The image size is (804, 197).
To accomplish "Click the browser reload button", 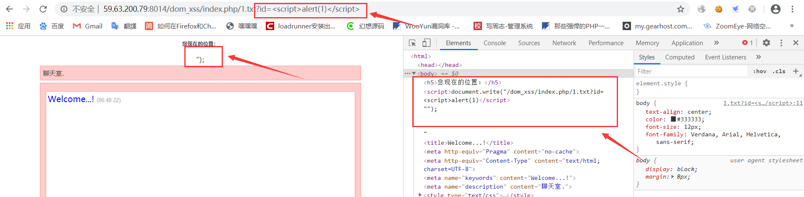I will tap(43, 9).
